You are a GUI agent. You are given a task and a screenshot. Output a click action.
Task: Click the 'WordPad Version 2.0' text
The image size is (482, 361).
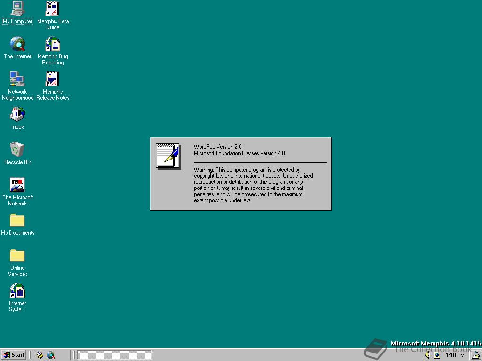[217, 147]
